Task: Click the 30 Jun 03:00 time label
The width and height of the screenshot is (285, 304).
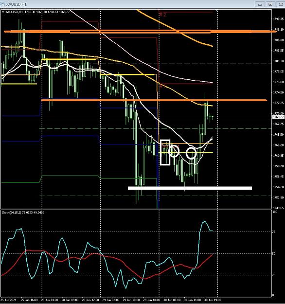Action: [172, 300]
